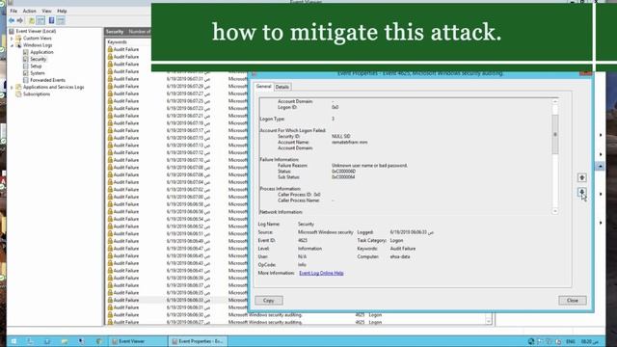Open the Event Log Online Help link
This screenshot has width=617, height=347.
coord(321,273)
